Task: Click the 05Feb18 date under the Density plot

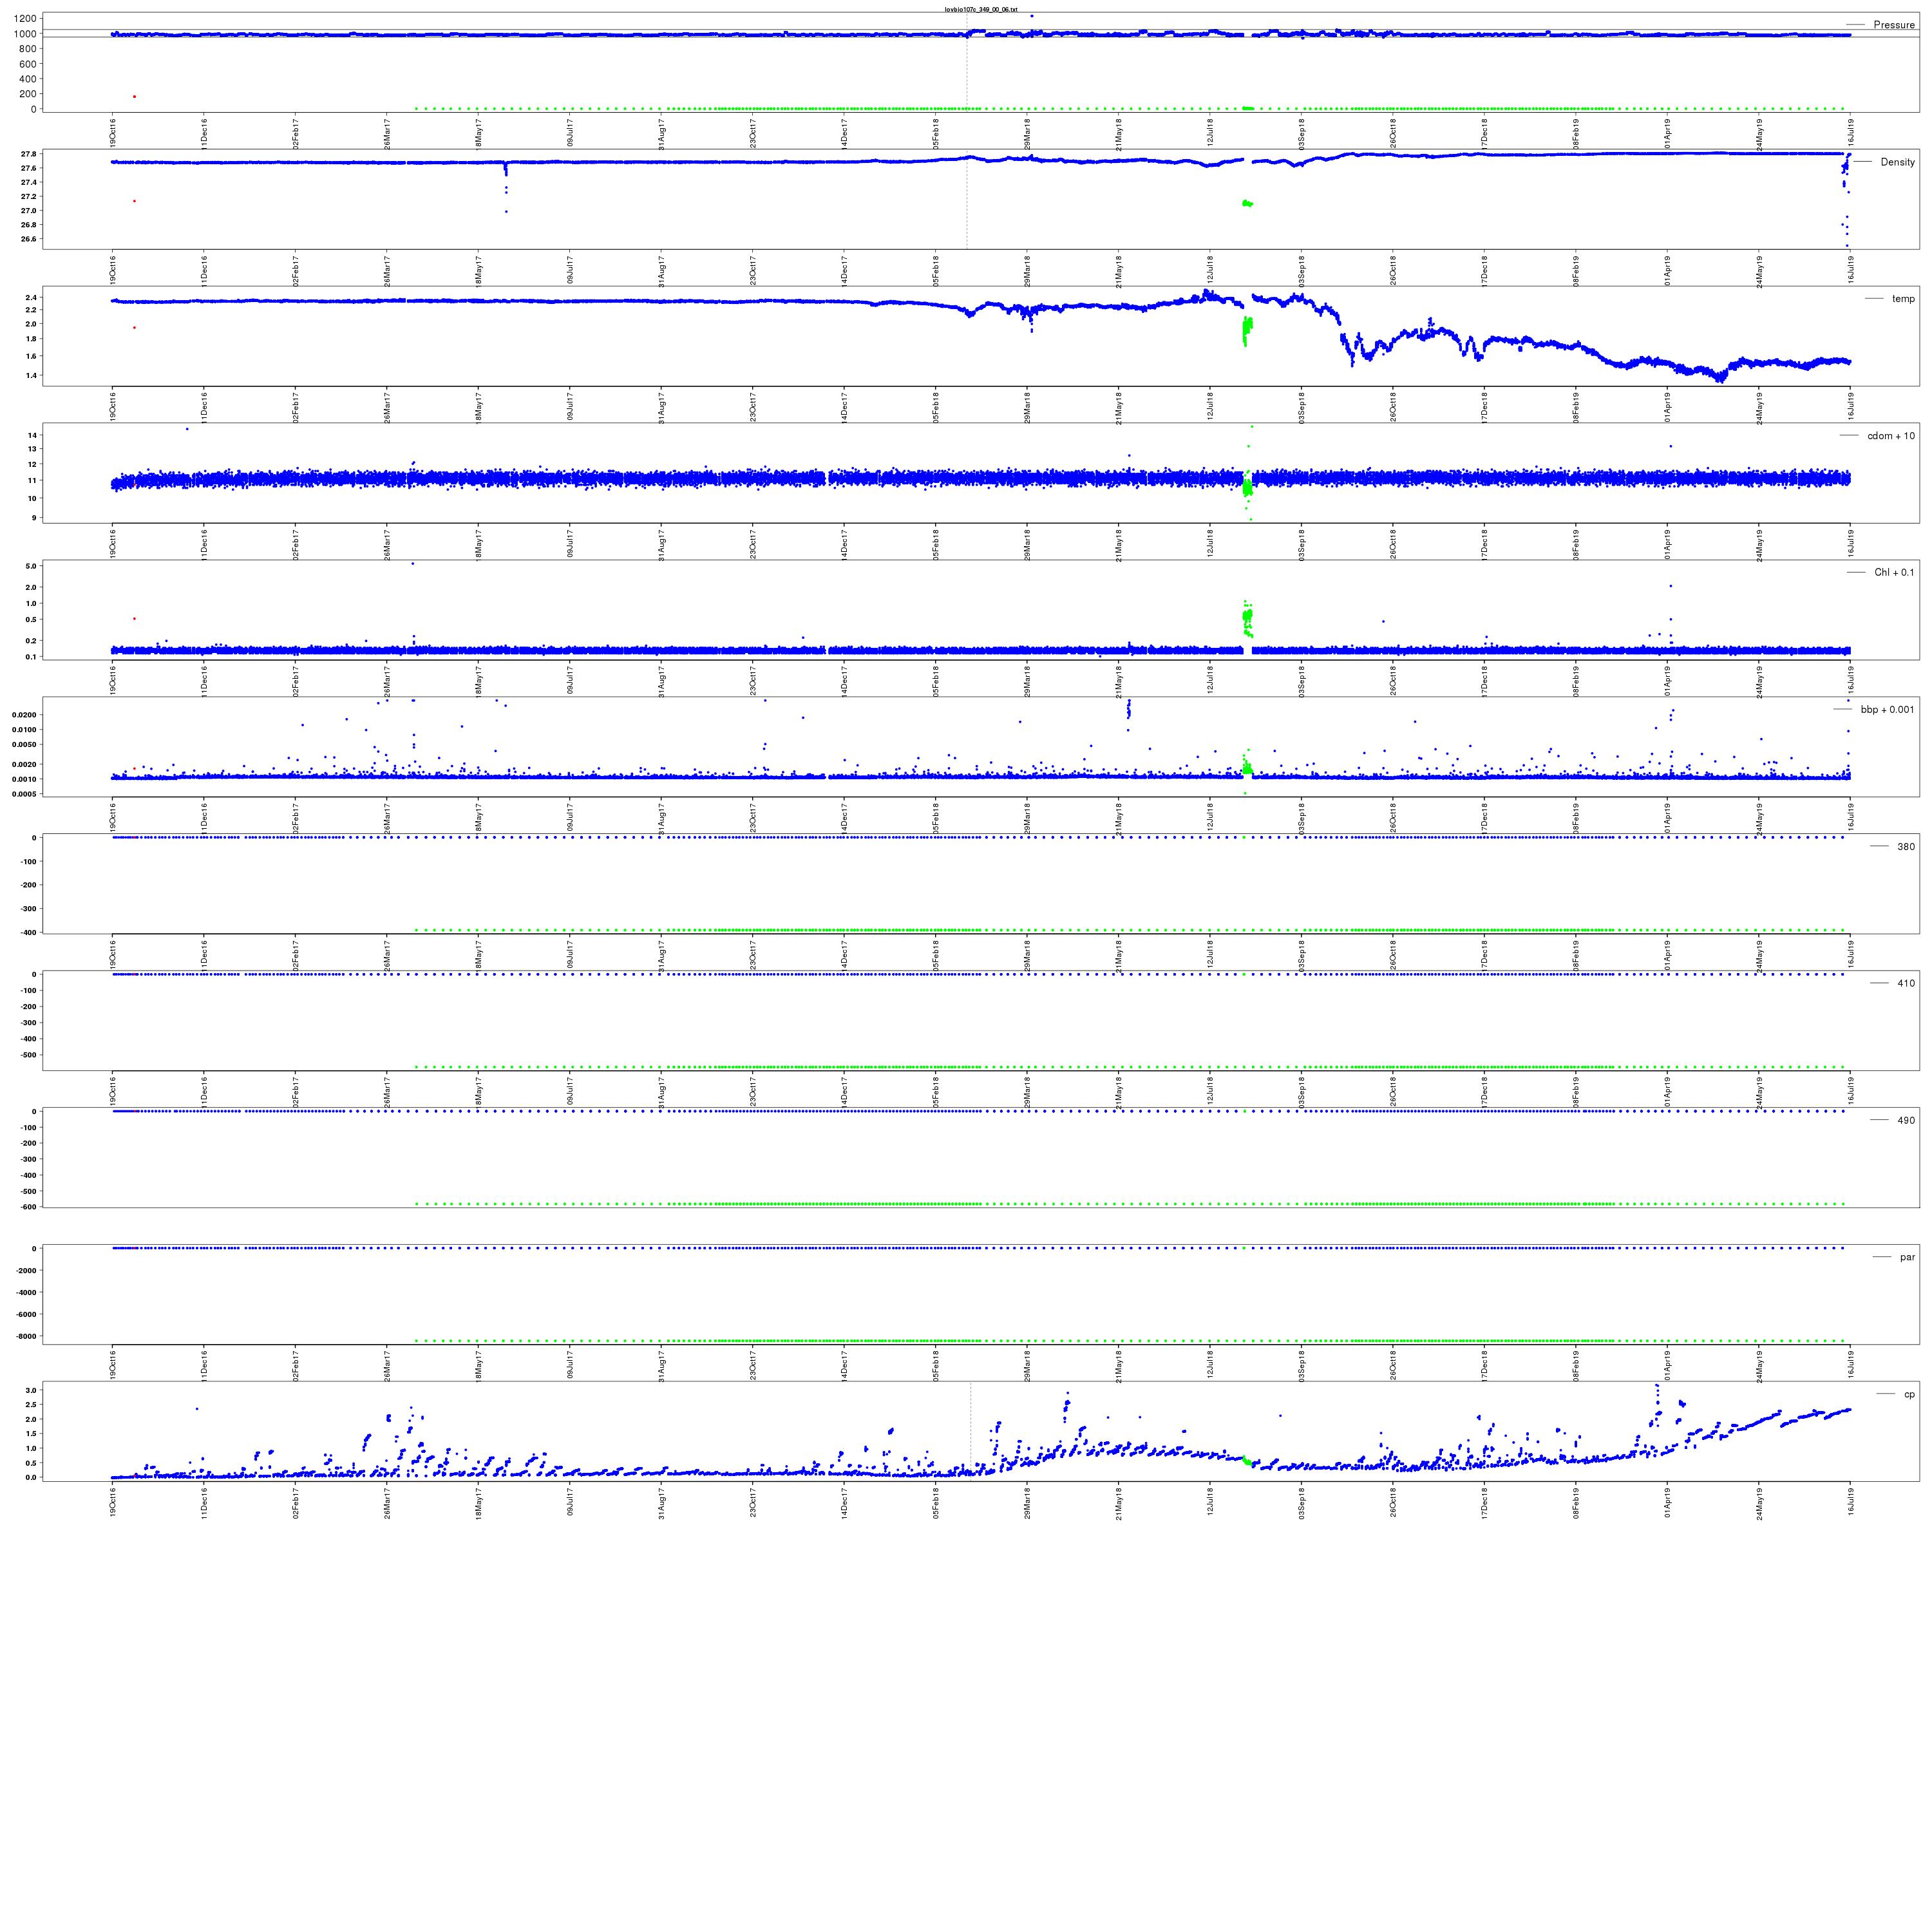Action: click(936, 270)
